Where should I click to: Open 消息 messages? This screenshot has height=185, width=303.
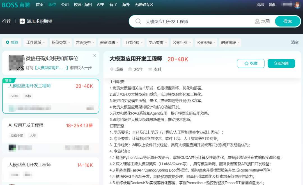(260, 5)
